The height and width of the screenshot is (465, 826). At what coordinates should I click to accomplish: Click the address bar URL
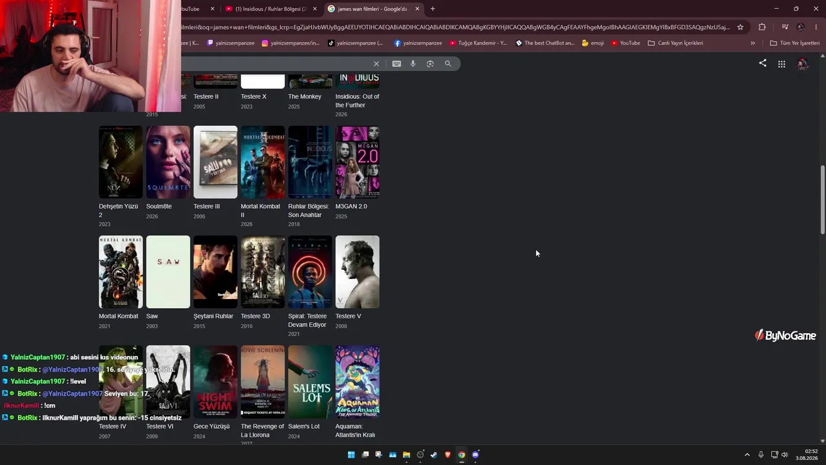[456, 27]
